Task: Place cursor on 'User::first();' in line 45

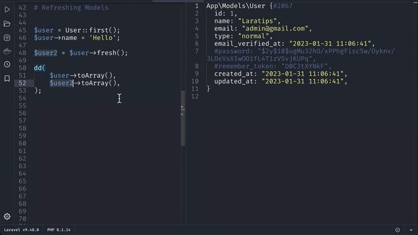Action: pos(93,30)
